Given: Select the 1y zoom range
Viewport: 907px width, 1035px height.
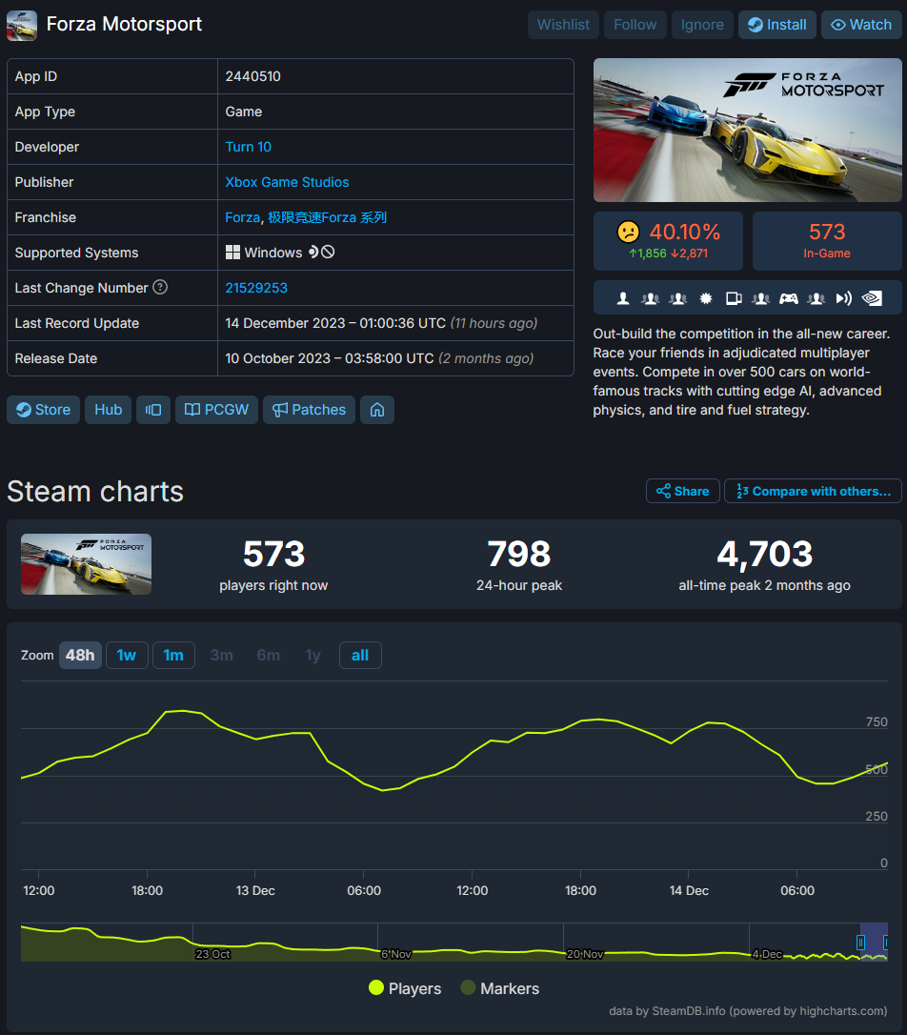Looking at the screenshot, I should point(313,656).
